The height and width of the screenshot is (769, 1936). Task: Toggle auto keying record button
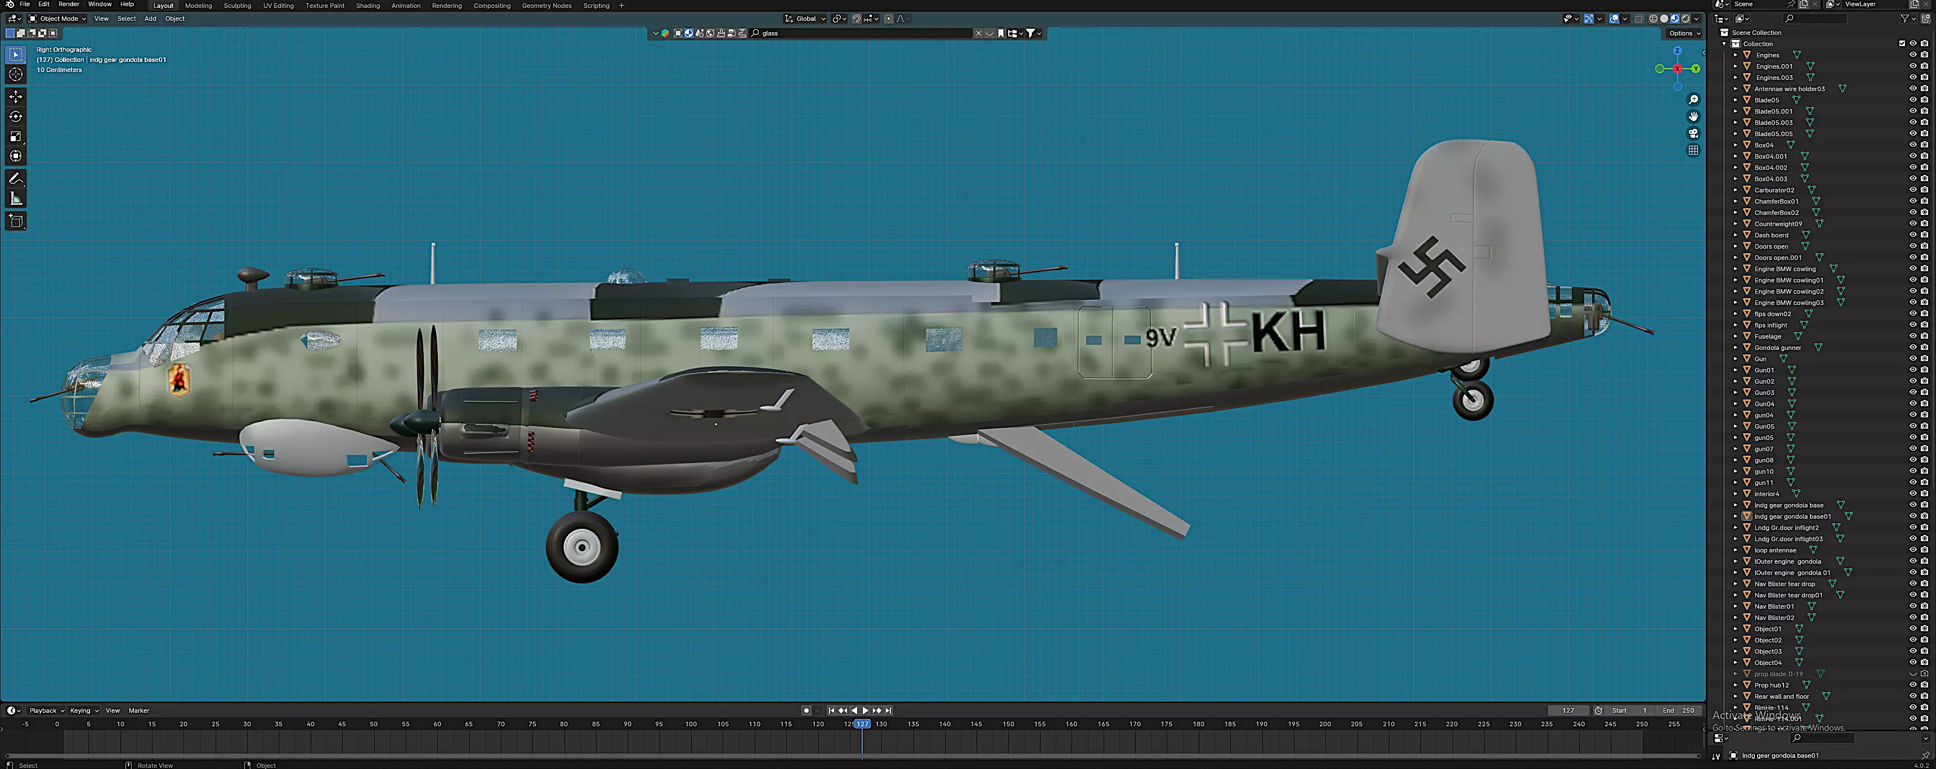click(x=806, y=710)
